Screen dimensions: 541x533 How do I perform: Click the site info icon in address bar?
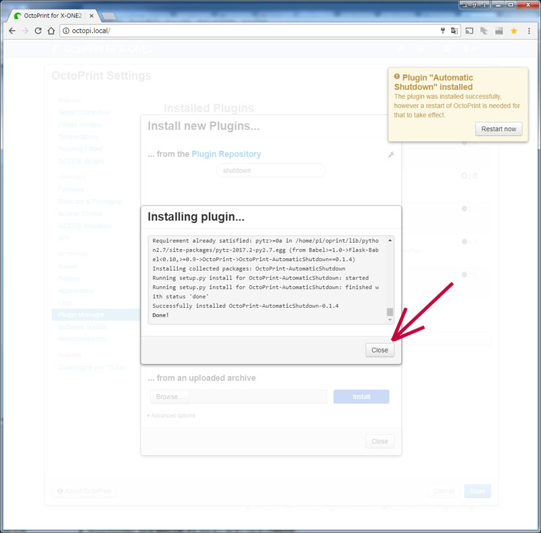point(66,30)
